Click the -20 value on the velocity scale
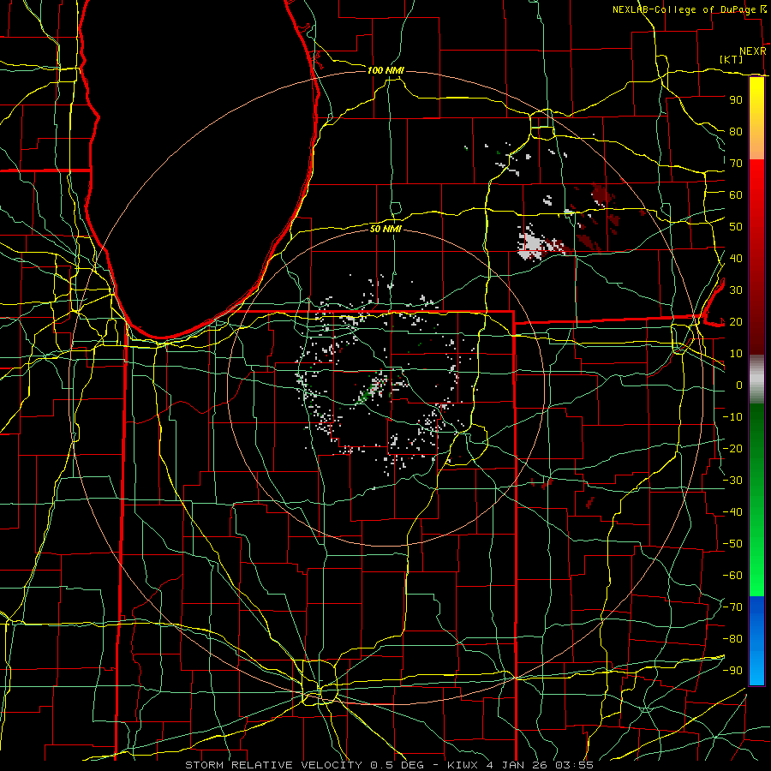This screenshot has width=771, height=771. [732, 449]
